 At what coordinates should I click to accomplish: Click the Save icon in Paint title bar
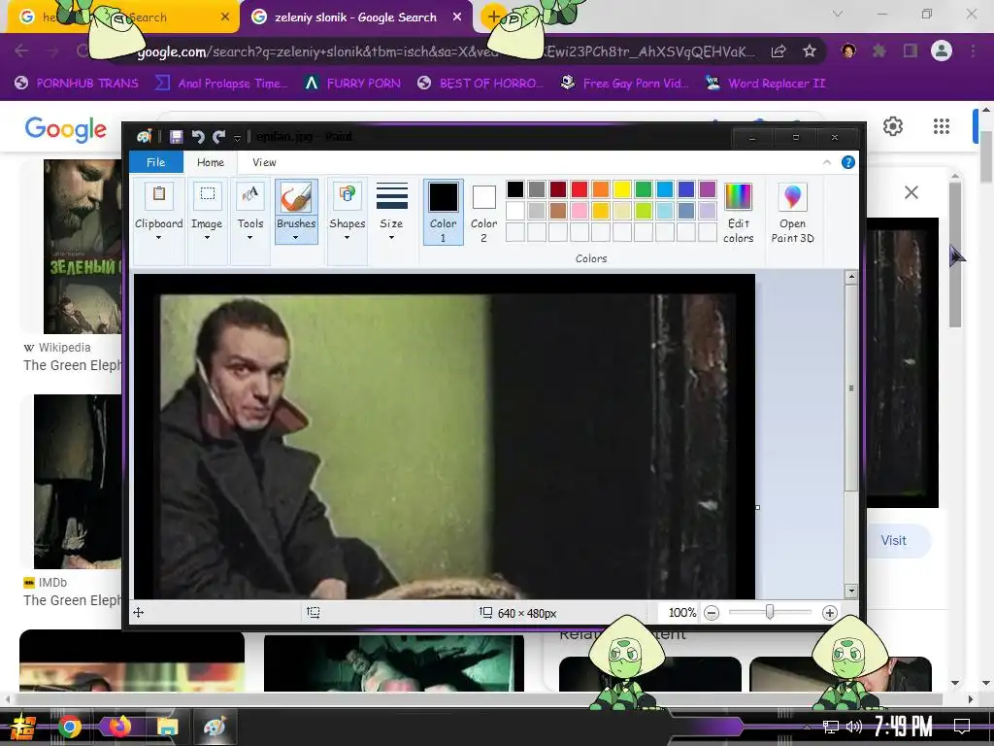click(177, 136)
